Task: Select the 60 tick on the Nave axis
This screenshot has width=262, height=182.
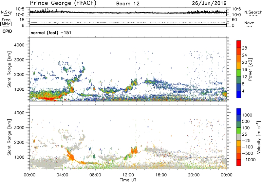Action: [x=234, y=20]
